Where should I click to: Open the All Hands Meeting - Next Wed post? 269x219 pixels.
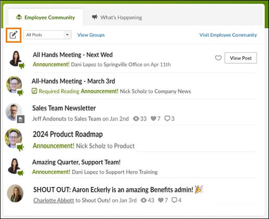(73, 55)
